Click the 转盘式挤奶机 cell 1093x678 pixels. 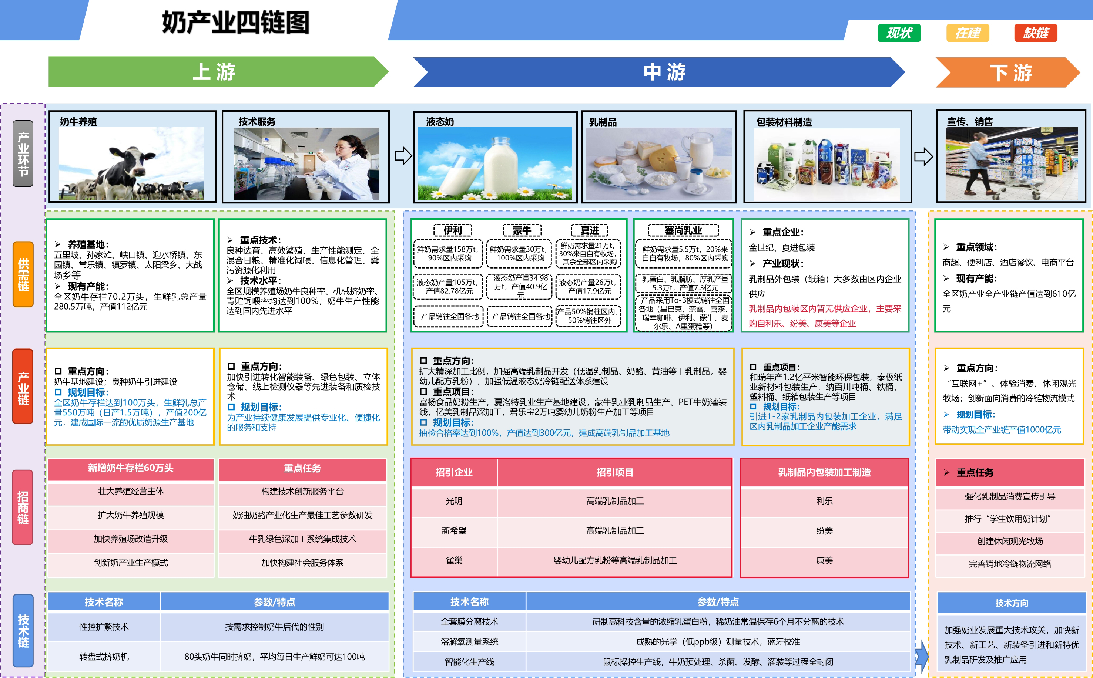[x=104, y=657]
